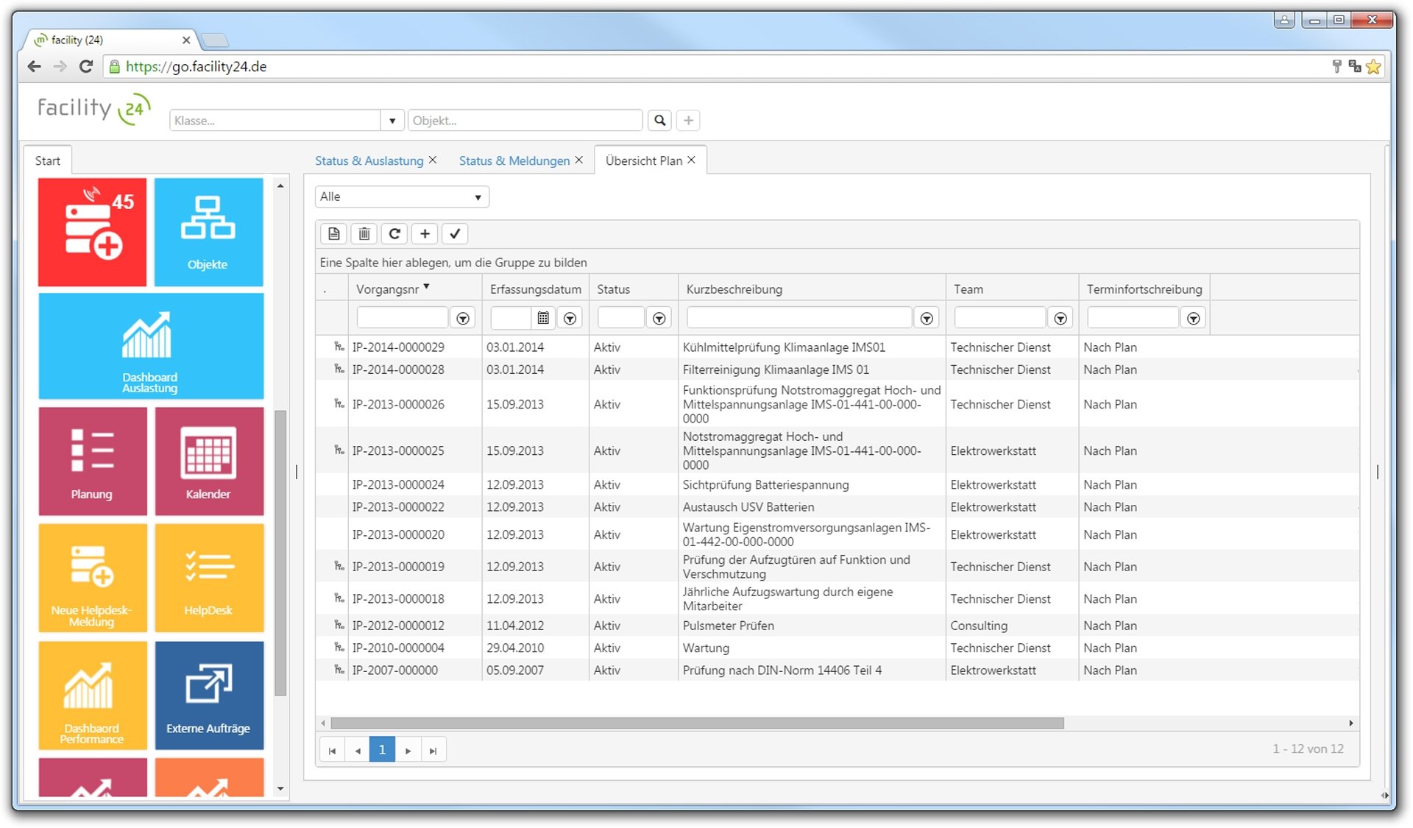Search objects with the magnifier button
Screen dimensions: 1413x828
(x=659, y=120)
